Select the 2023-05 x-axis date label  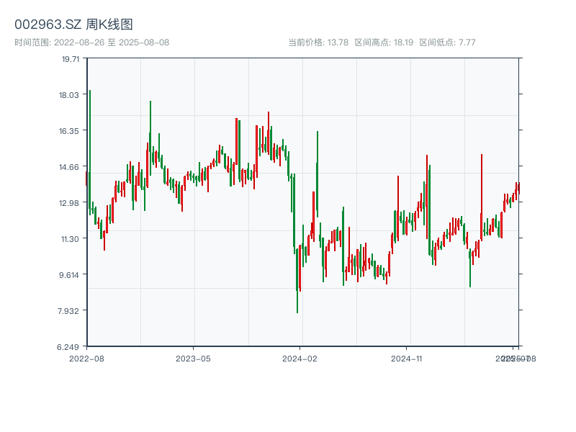pos(193,358)
